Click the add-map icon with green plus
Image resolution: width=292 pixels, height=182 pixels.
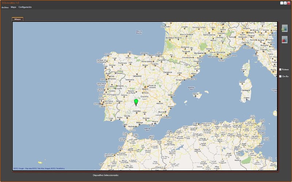tap(284, 28)
